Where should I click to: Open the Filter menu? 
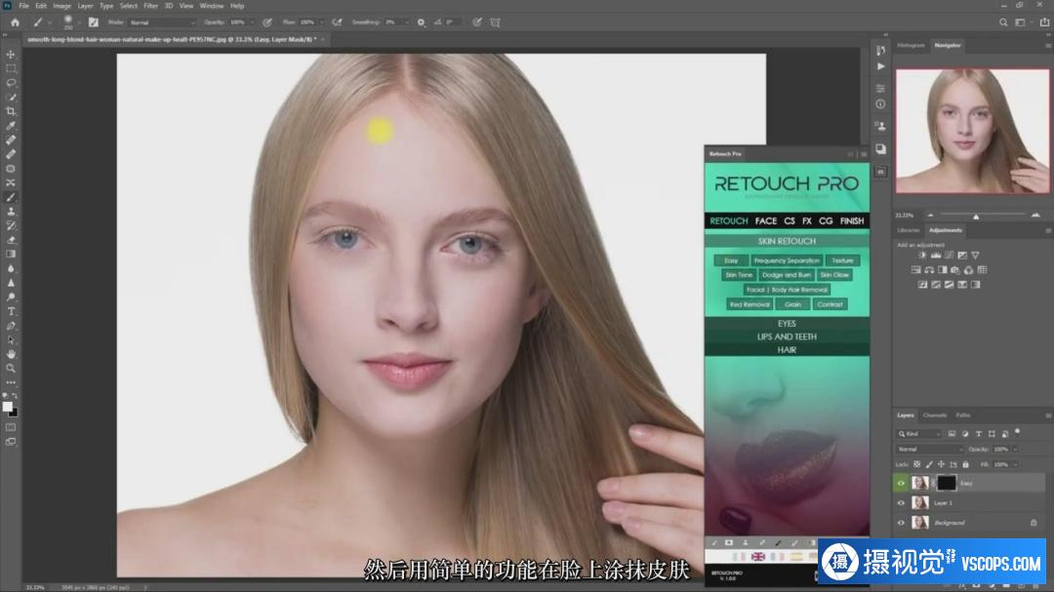[x=150, y=6]
